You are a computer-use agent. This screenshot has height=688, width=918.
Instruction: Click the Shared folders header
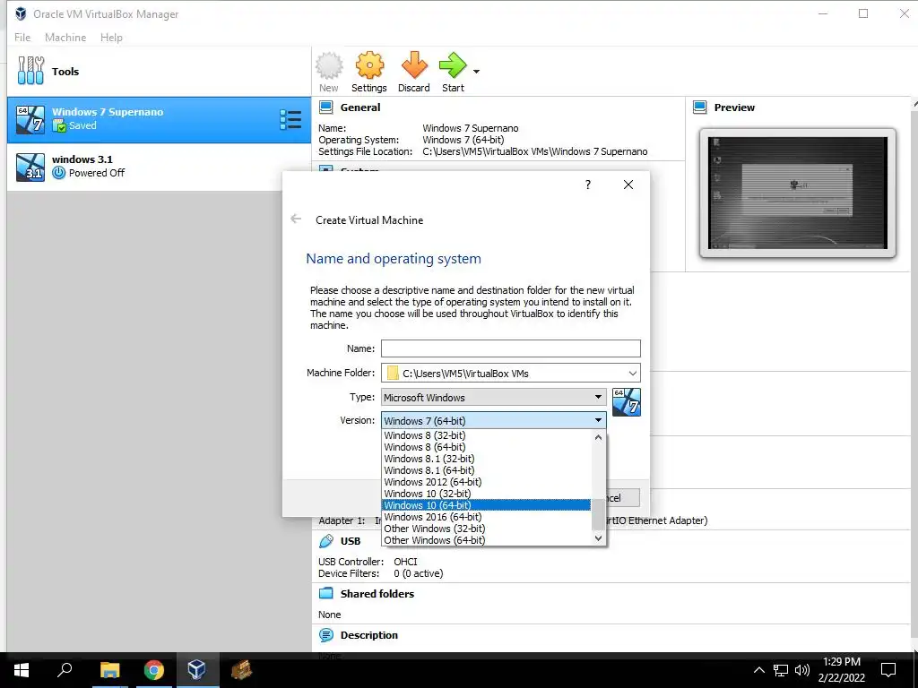tap(377, 594)
